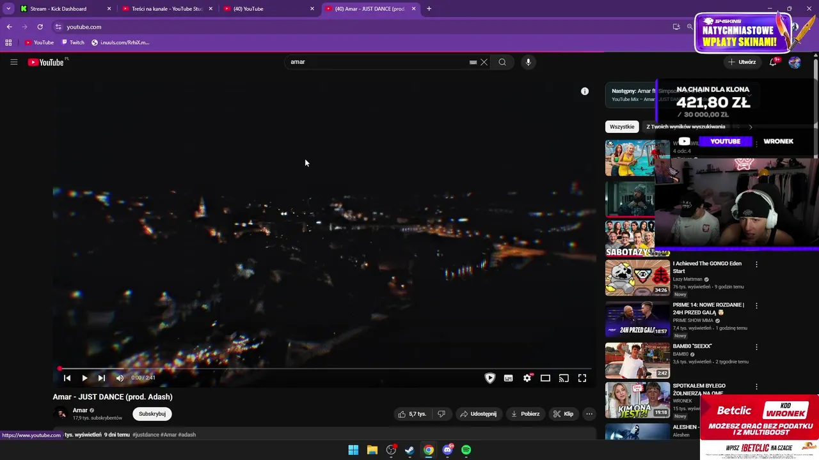Open the Amar channel name link
The height and width of the screenshot is (460, 819).
click(80, 410)
